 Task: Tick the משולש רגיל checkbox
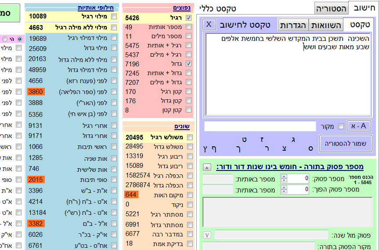pyautogui.click(x=190, y=137)
